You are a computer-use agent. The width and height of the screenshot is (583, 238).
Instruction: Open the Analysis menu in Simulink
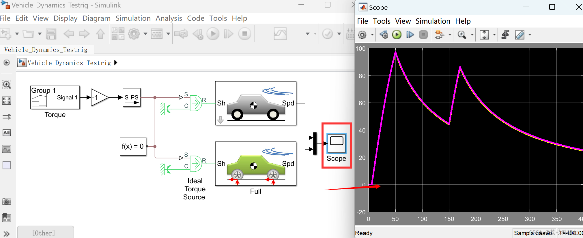pos(169,18)
